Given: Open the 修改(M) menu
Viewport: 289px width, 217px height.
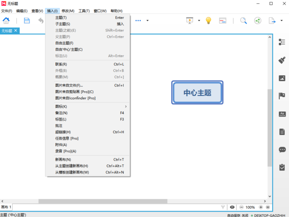Looking at the screenshot, I should coord(68,11).
